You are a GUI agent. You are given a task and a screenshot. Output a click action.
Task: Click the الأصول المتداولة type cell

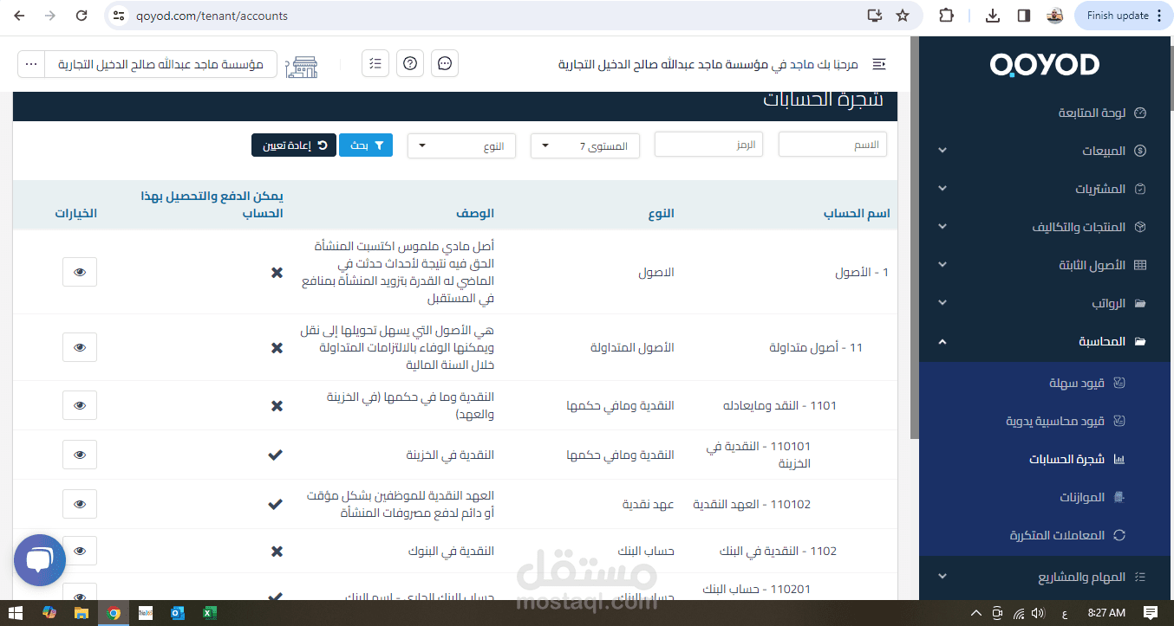point(632,347)
